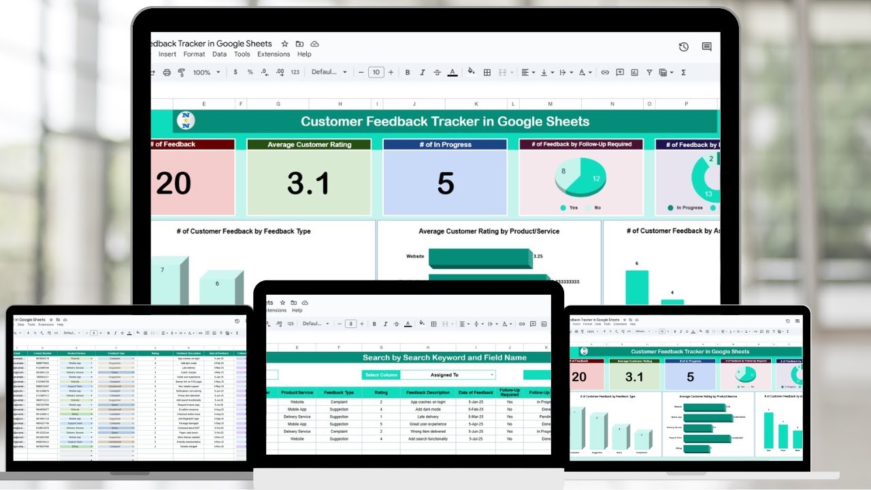The width and height of the screenshot is (871, 490).
Task: Open text color picker in large dashboard window
Action: (453, 72)
